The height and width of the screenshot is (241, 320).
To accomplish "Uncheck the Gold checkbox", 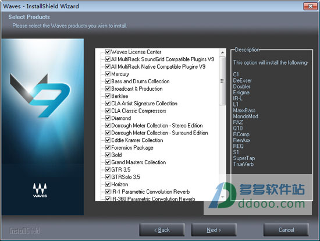I will 108,155.
